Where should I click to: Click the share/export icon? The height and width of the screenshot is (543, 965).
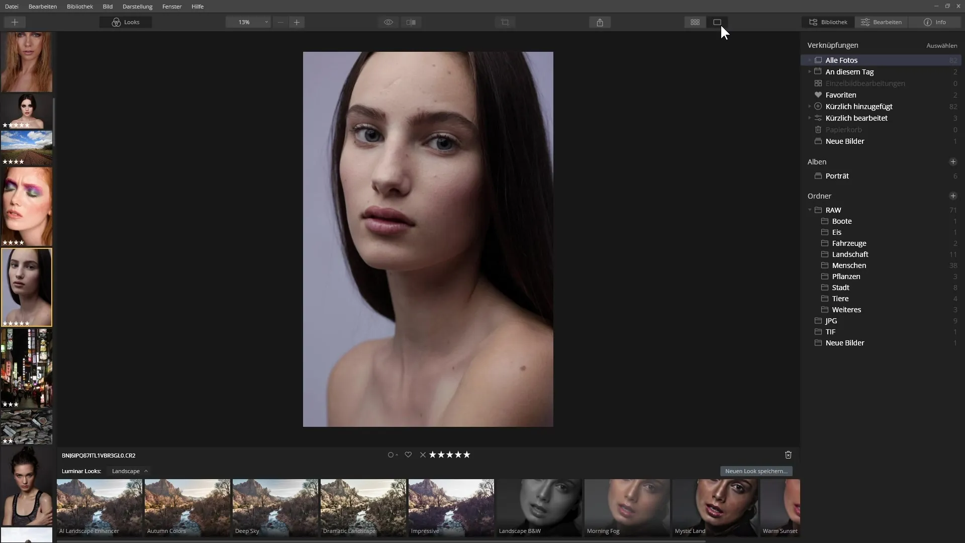coord(600,22)
